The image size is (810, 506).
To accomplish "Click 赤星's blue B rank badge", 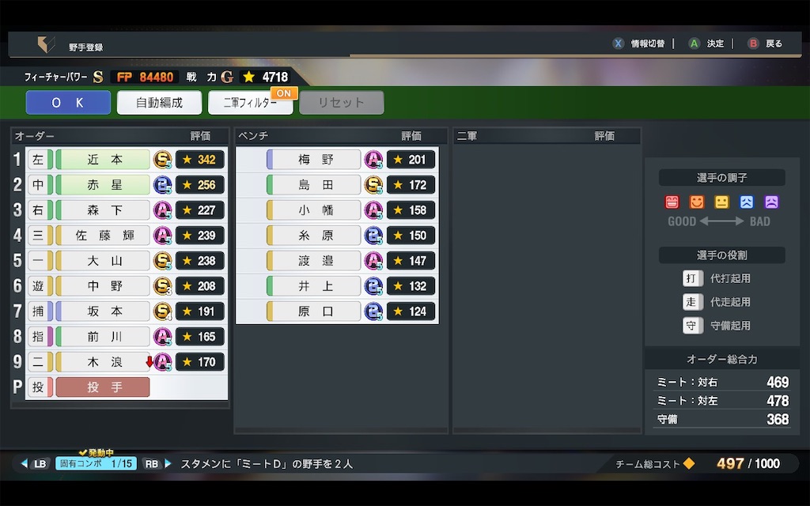I will (x=163, y=185).
